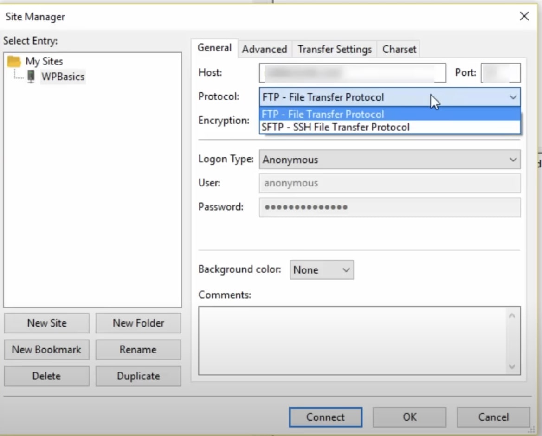The image size is (542, 436).
Task: Click the Port input field
Action: coord(501,73)
